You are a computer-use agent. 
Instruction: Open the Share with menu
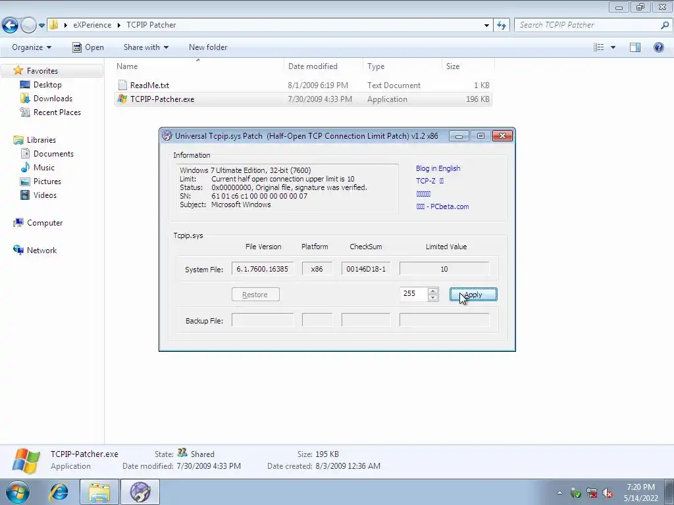point(145,47)
